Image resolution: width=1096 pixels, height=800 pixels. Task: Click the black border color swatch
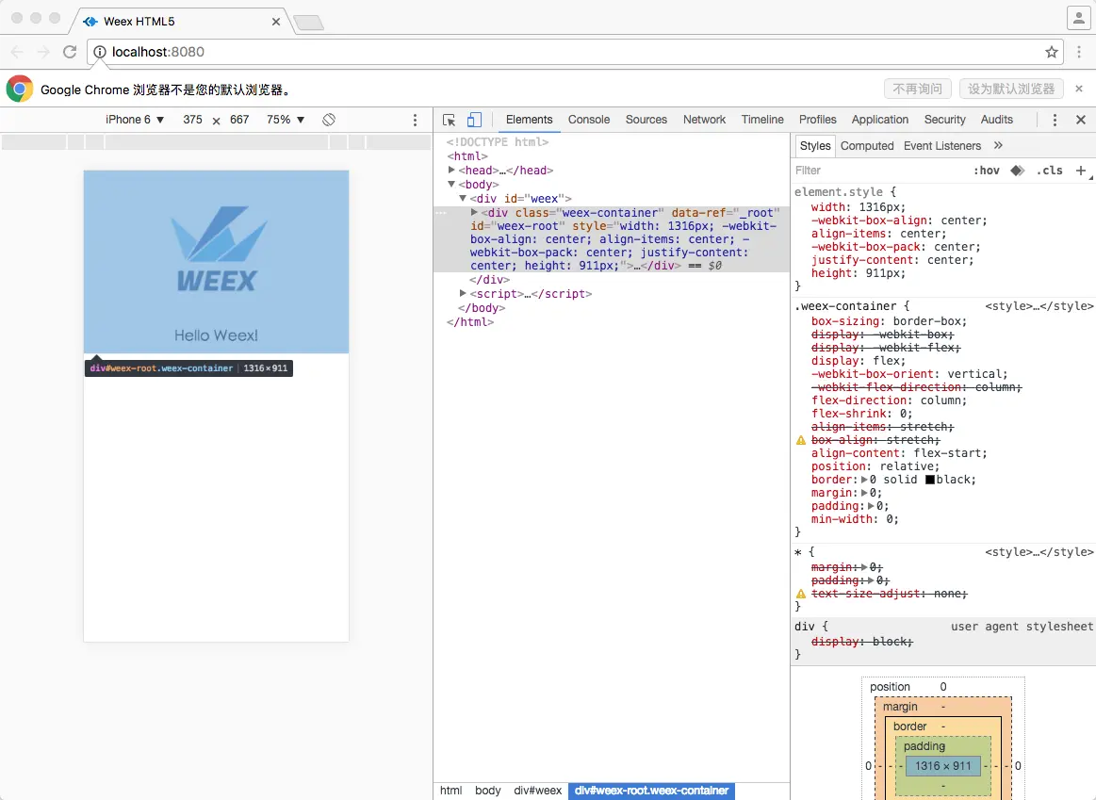[x=929, y=480]
